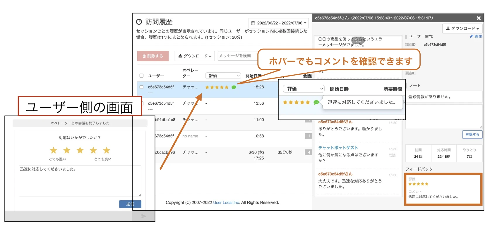
Task: Click the 35分6秒 duration cell
Action: pyautogui.click(x=285, y=152)
